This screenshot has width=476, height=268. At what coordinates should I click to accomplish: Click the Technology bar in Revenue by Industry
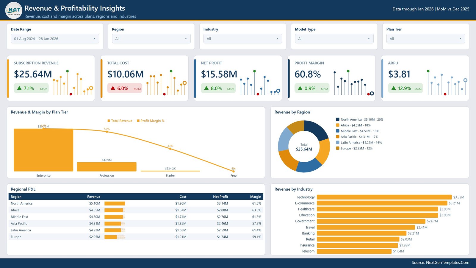384,197
